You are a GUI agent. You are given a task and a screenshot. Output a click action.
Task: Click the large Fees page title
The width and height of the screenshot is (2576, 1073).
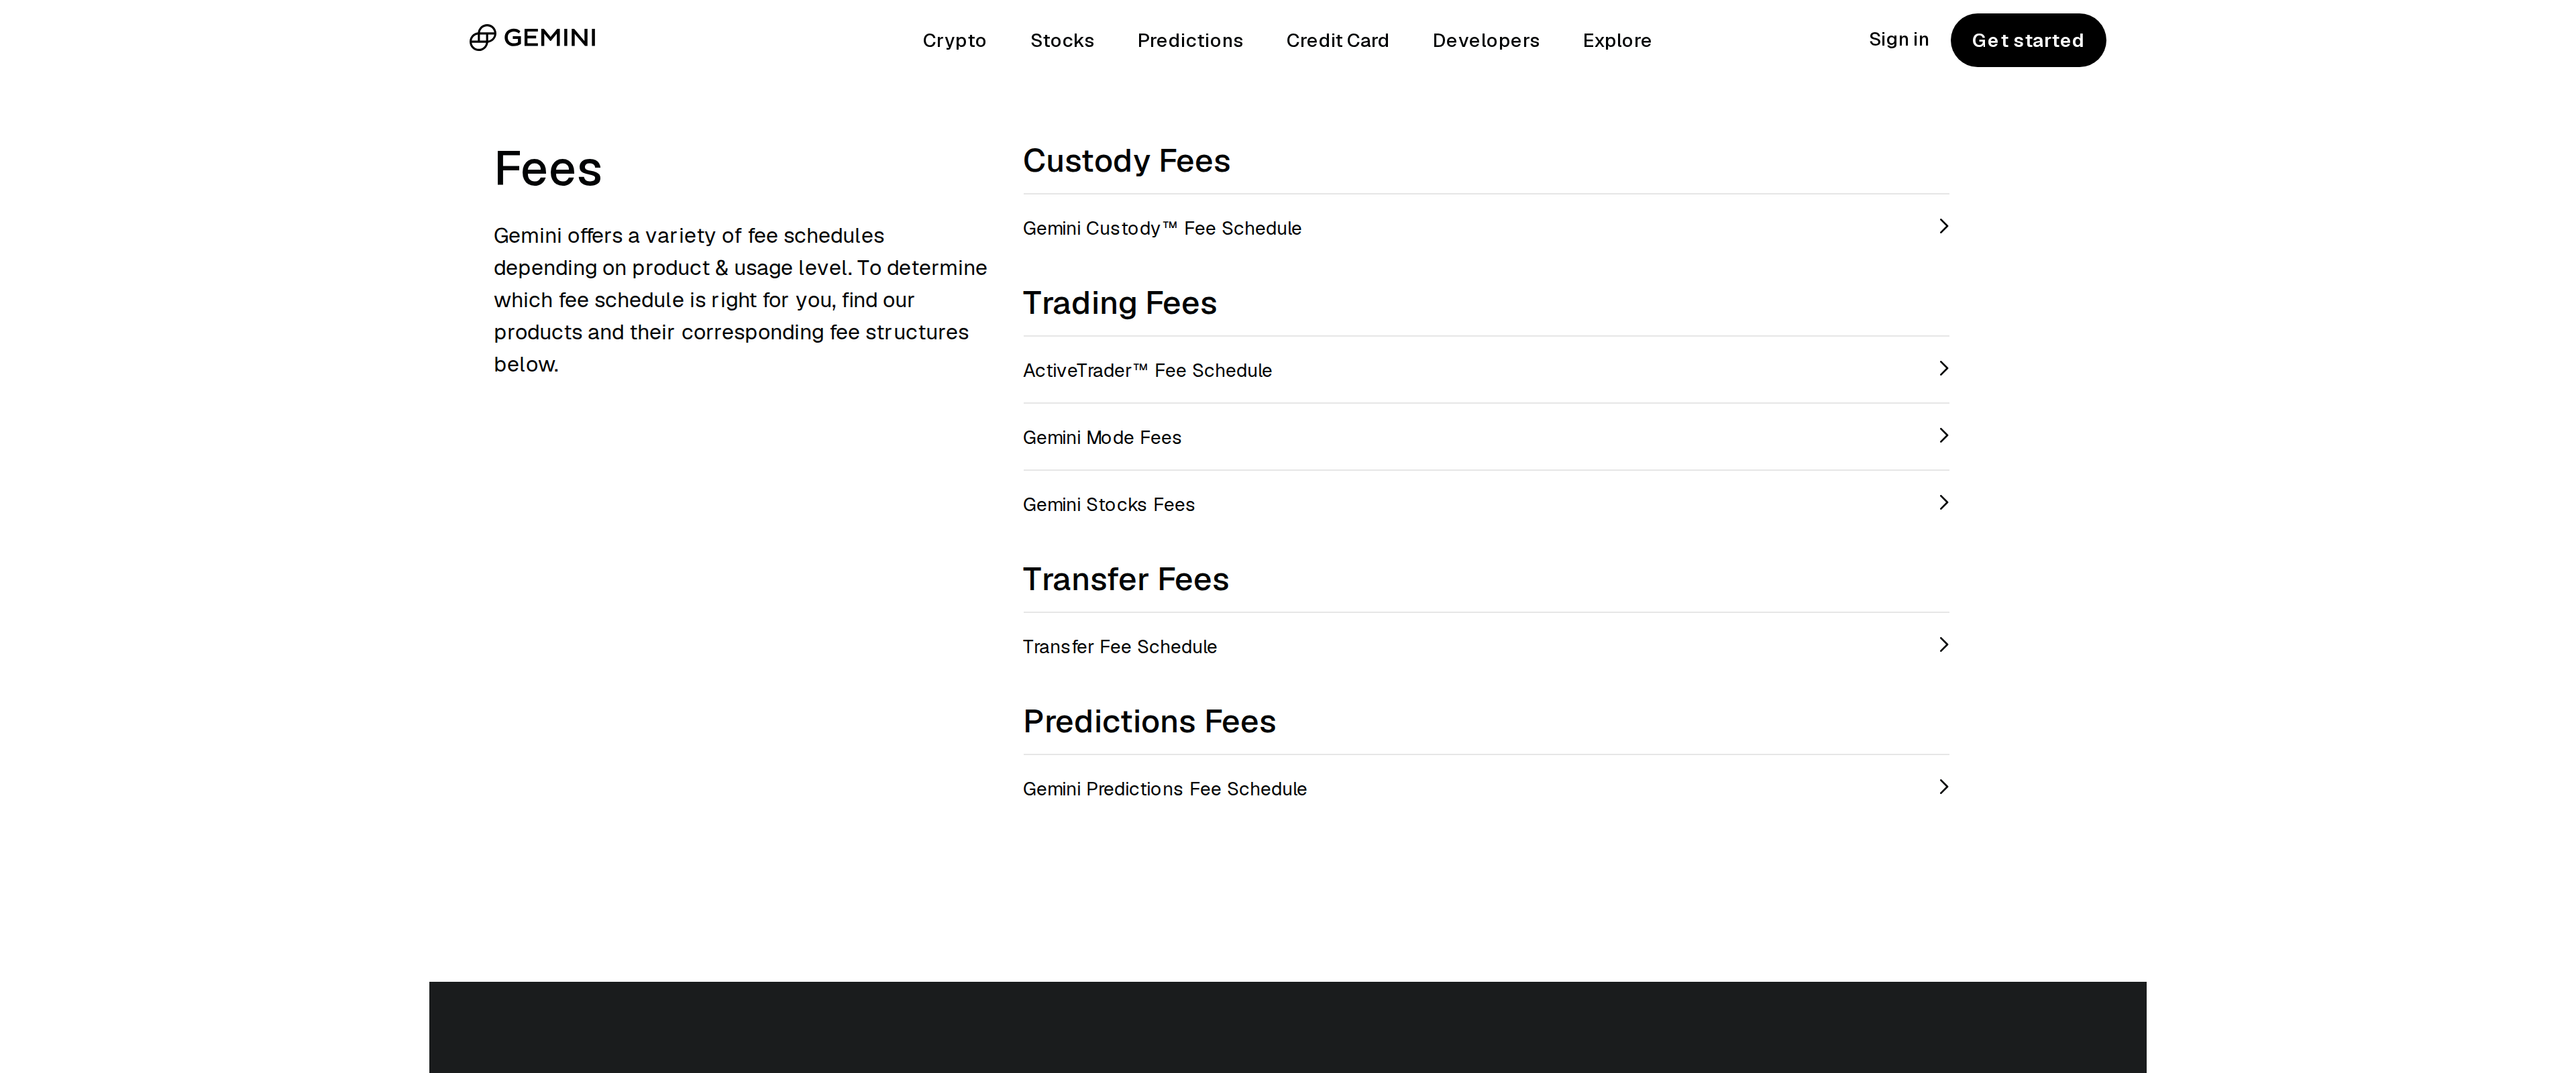point(548,168)
